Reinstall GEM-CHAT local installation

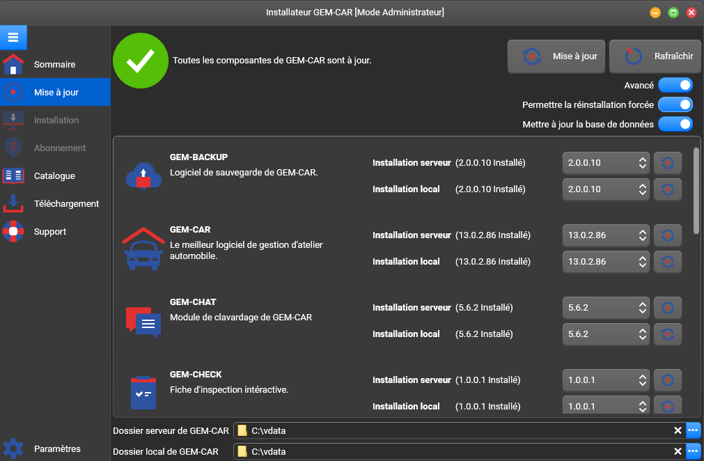(668, 334)
